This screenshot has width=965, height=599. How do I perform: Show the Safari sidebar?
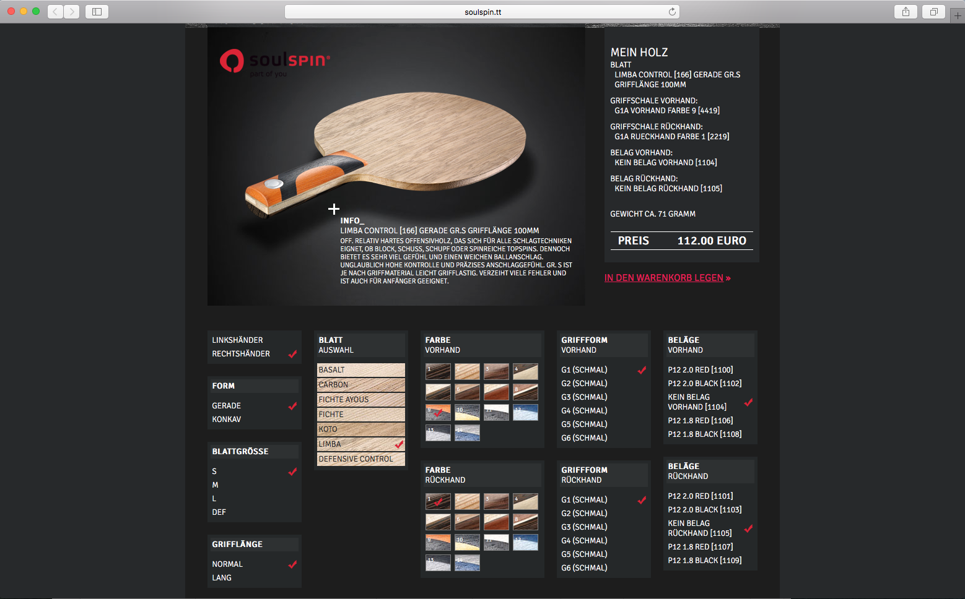click(97, 12)
